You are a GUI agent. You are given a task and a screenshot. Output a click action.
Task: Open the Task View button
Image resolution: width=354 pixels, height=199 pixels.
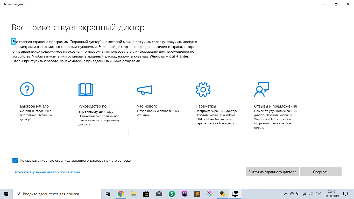point(108,194)
